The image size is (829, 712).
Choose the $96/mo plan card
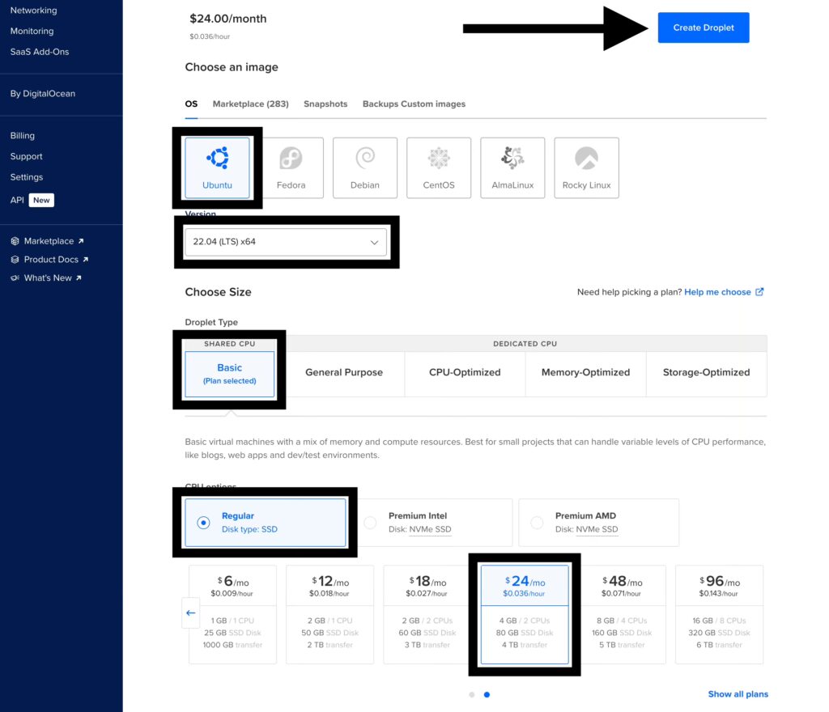pos(719,614)
